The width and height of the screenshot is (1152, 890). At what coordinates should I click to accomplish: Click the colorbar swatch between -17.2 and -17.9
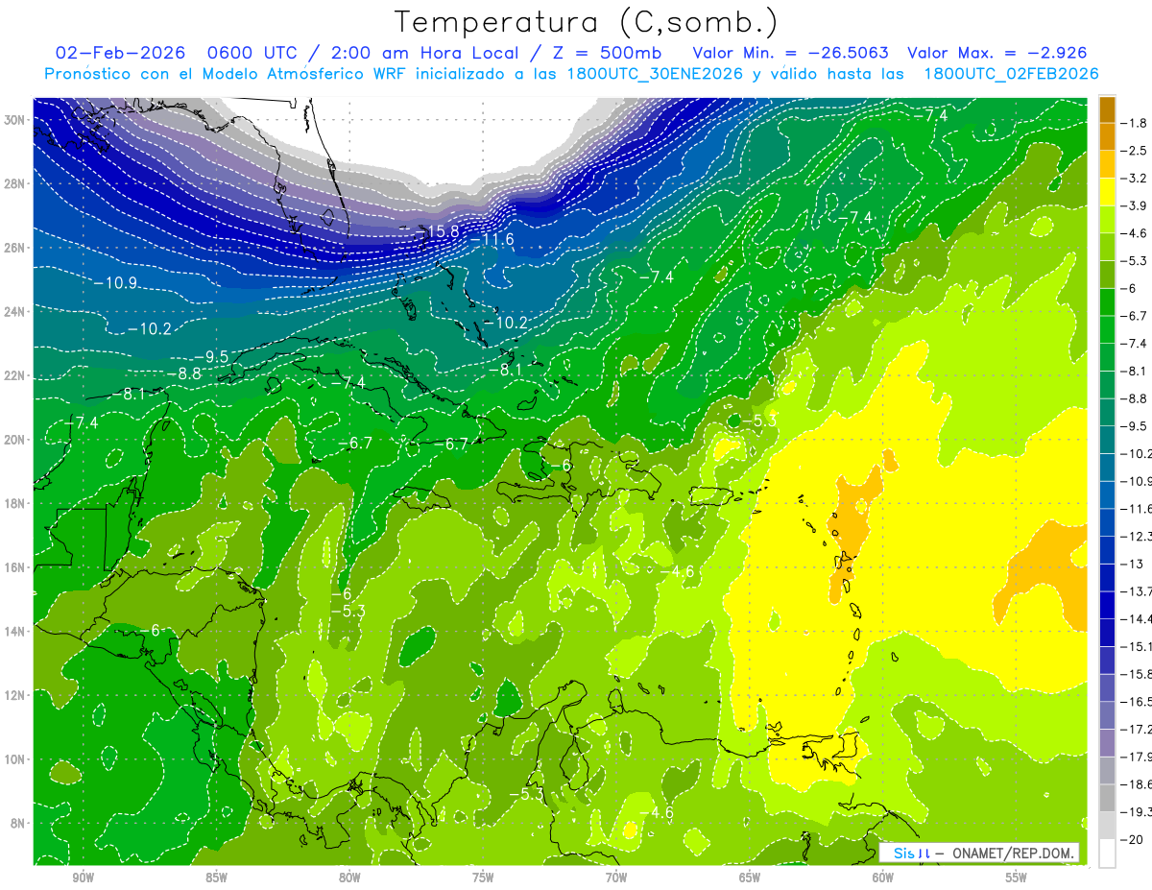[x=1107, y=743]
